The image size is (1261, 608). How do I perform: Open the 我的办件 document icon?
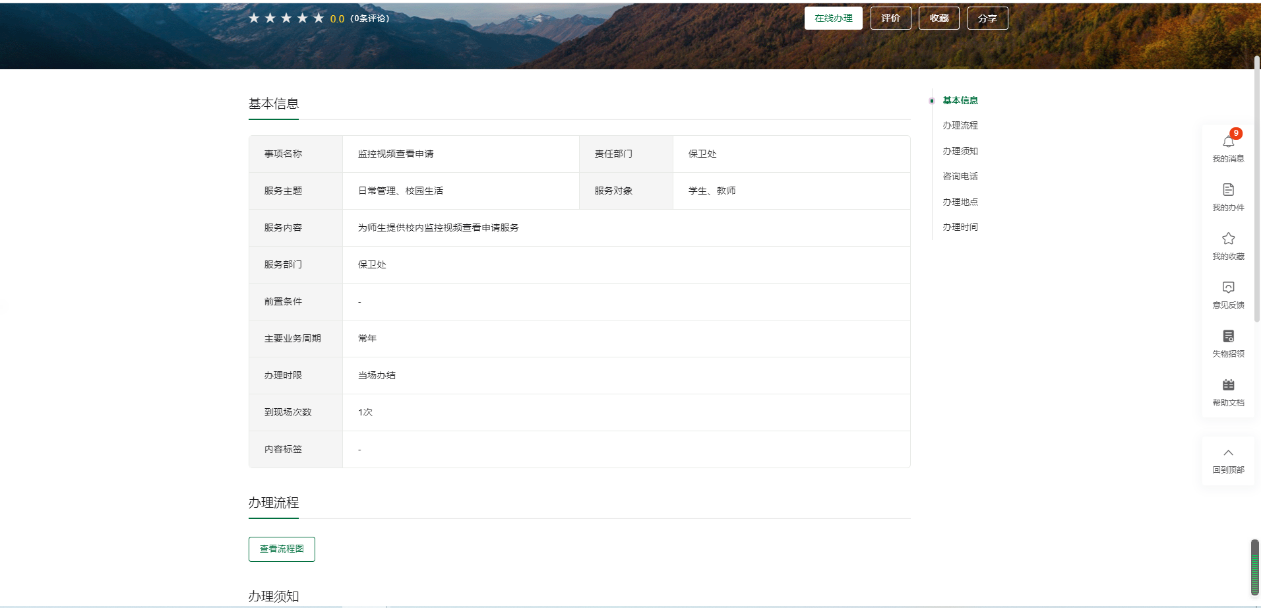[x=1228, y=190]
